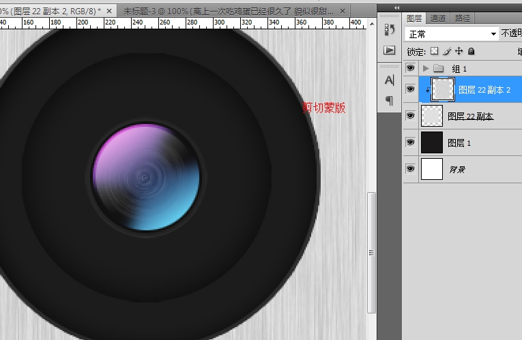Expand the 组 1 group triangle
522x340 pixels.
pyautogui.click(x=426, y=68)
